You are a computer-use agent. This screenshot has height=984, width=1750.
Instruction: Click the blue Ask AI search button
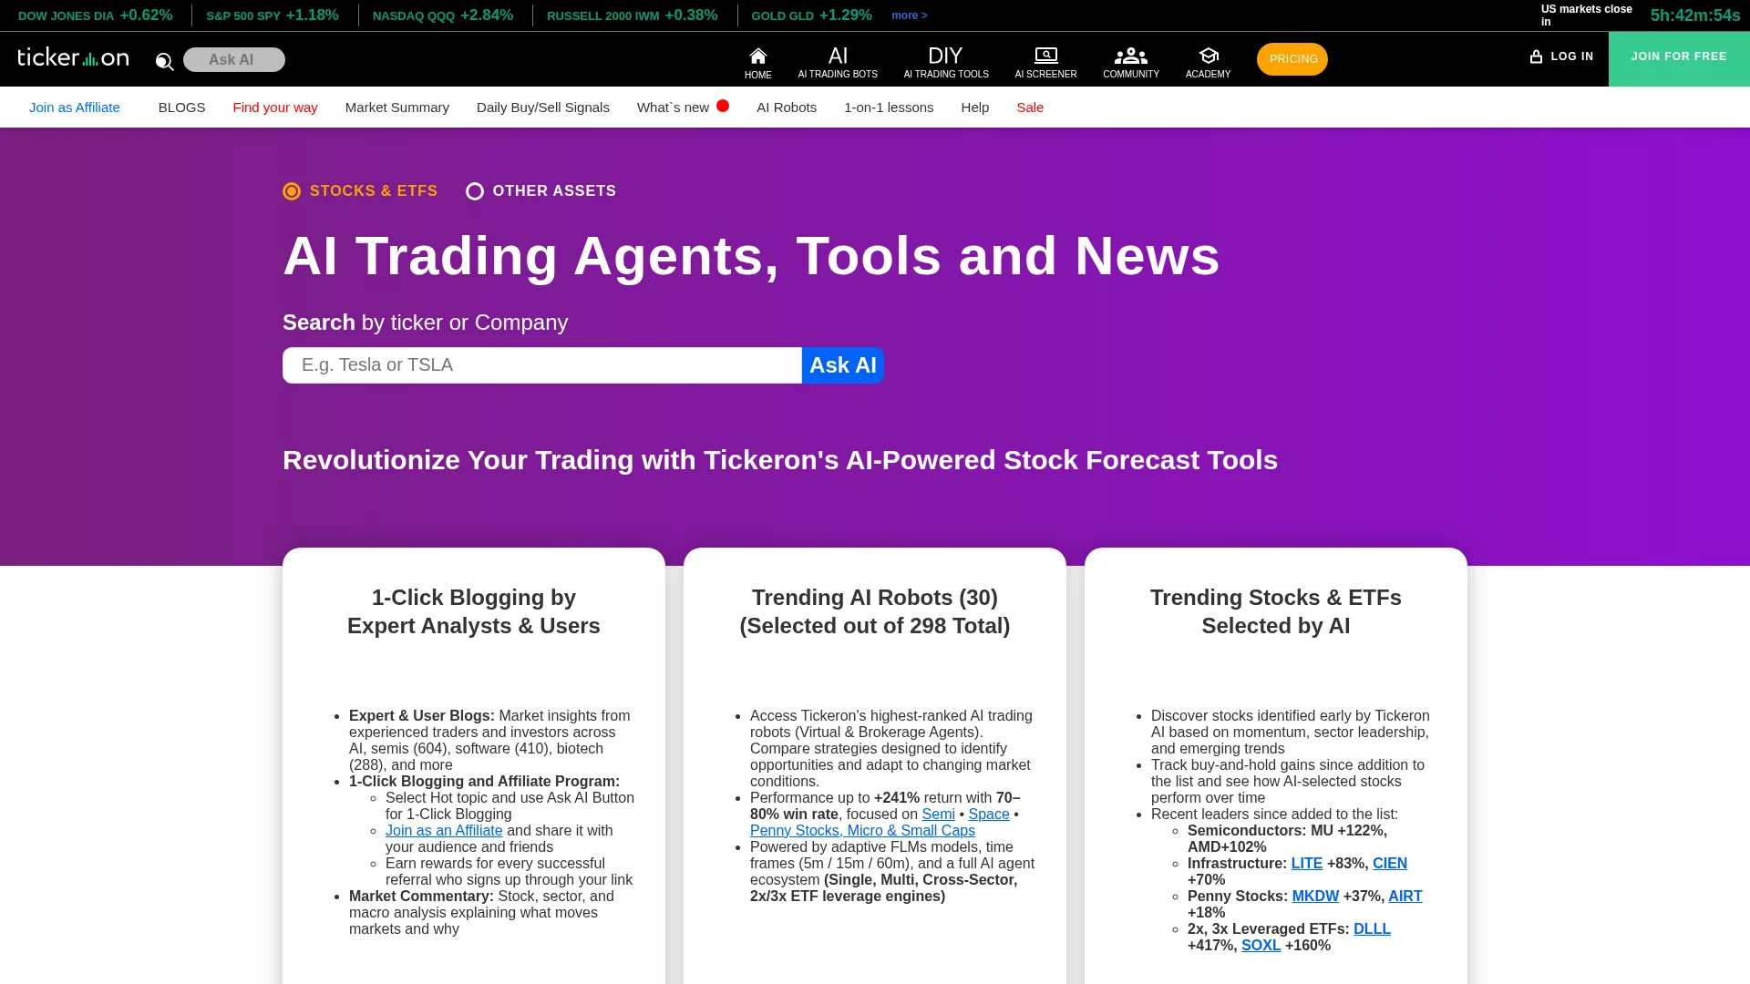(843, 365)
